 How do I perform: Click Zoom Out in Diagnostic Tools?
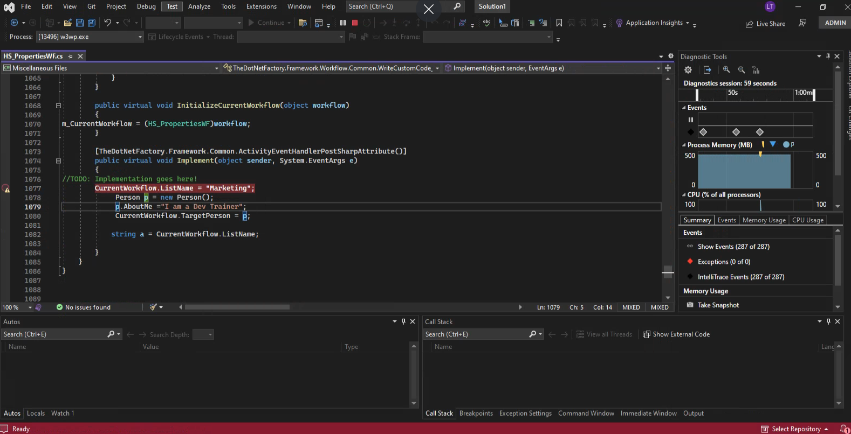(x=742, y=70)
